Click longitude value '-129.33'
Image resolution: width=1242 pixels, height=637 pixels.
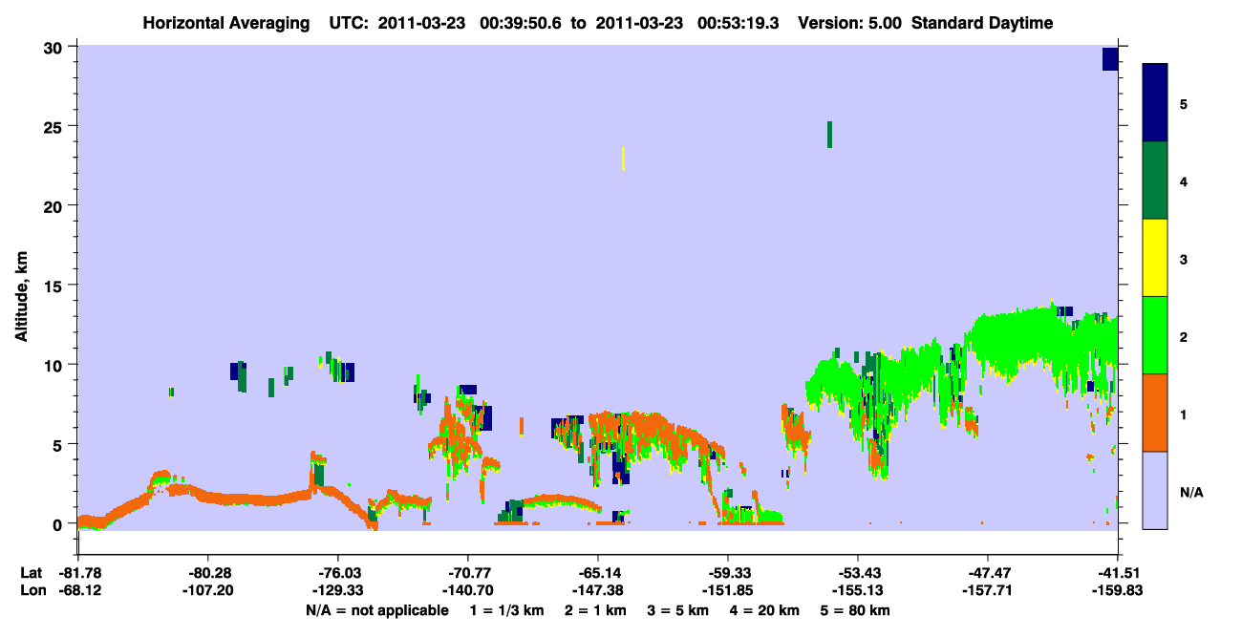click(337, 590)
